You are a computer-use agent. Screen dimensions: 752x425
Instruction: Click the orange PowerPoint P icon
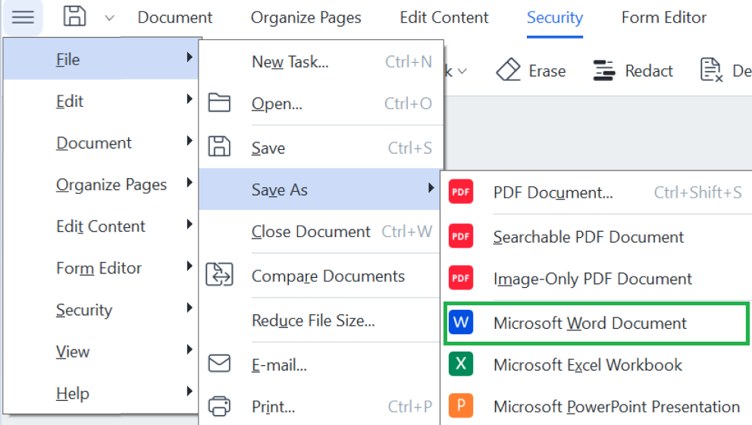coord(461,405)
